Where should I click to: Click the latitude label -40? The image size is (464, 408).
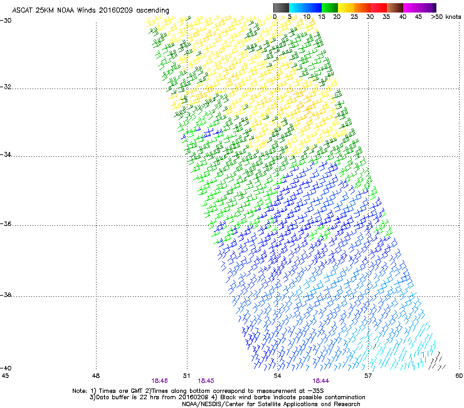tap(6, 368)
